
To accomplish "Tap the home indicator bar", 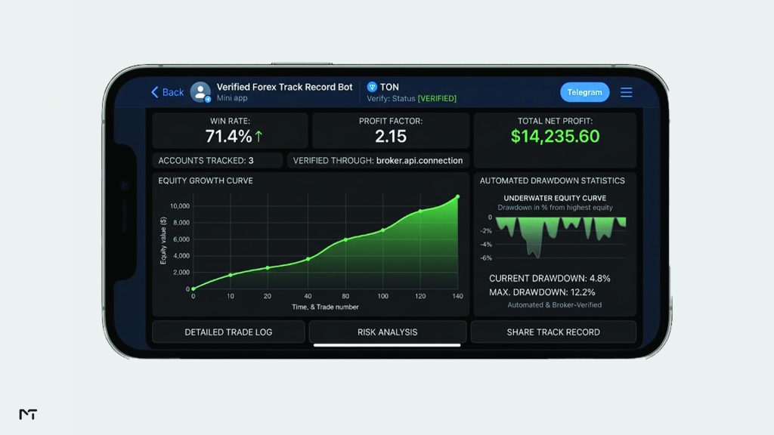I will click(x=387, y=345).
